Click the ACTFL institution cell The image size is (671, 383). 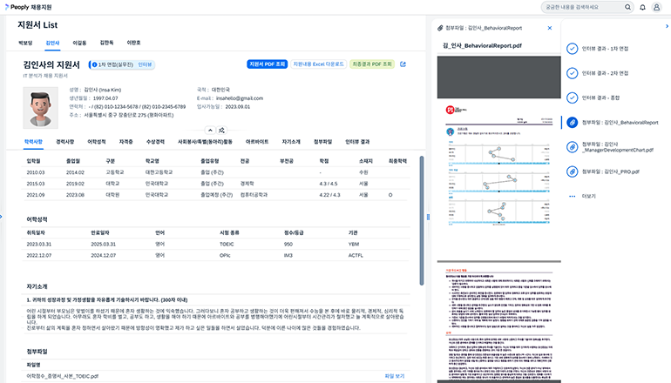pos(356,255)
